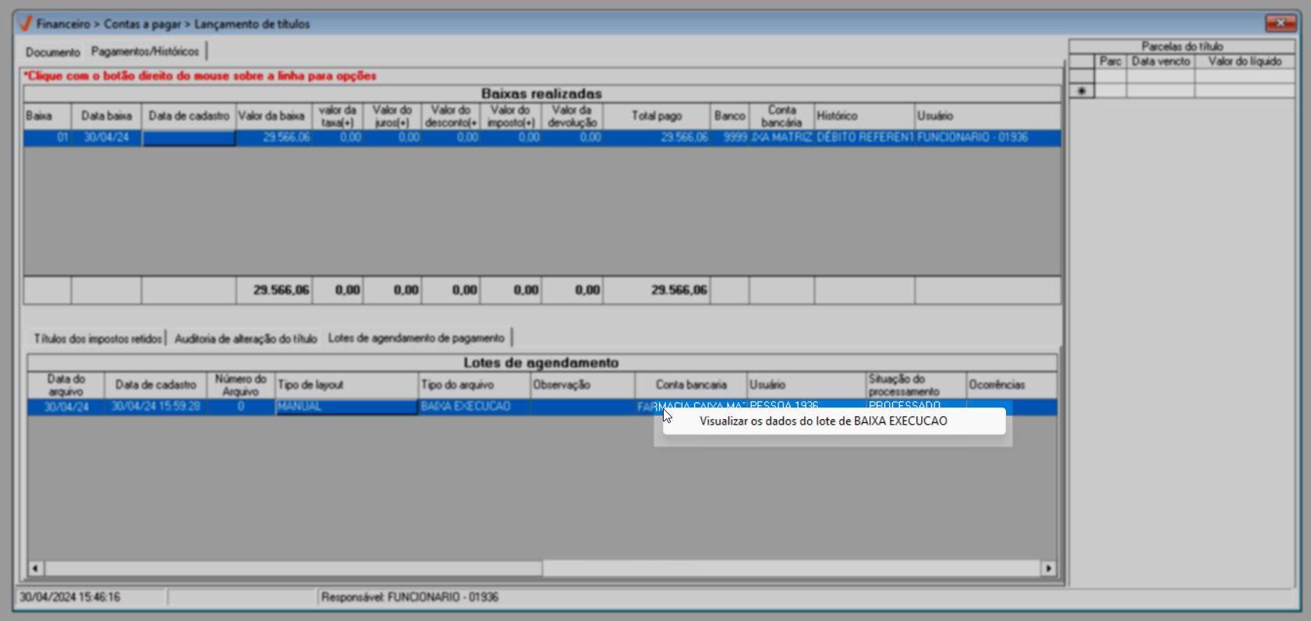This screenshot has height=621, width=1311.
Task: Click the Banco column header
Action: [730, 116]
